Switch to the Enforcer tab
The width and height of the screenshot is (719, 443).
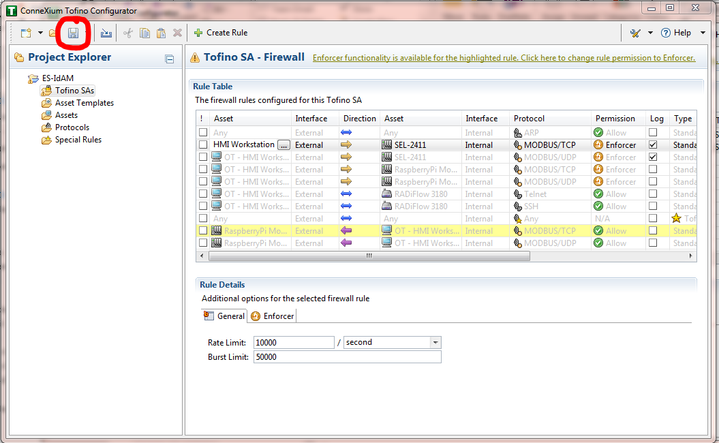click(273, 316)
